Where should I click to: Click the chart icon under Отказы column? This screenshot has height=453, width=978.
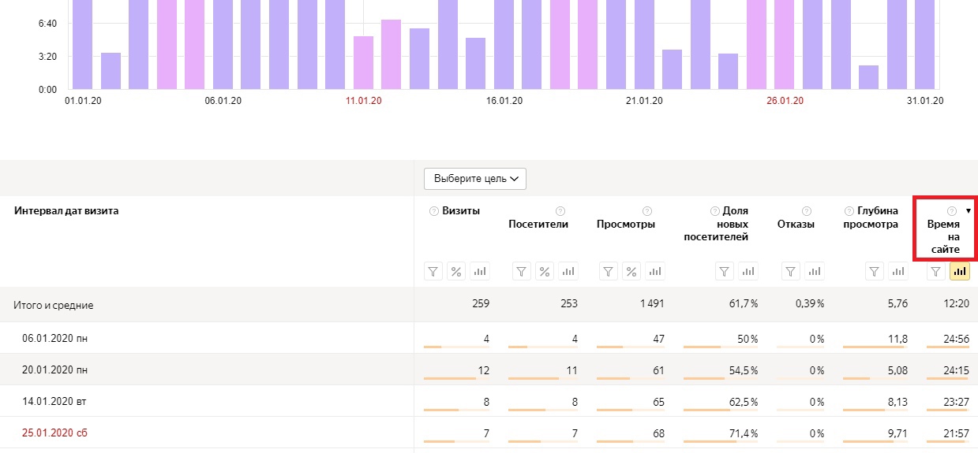click(x=815, y=272)
